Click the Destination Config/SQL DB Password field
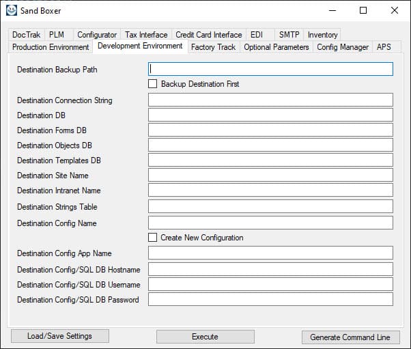The image size is (411, 349). coord(270,299)
